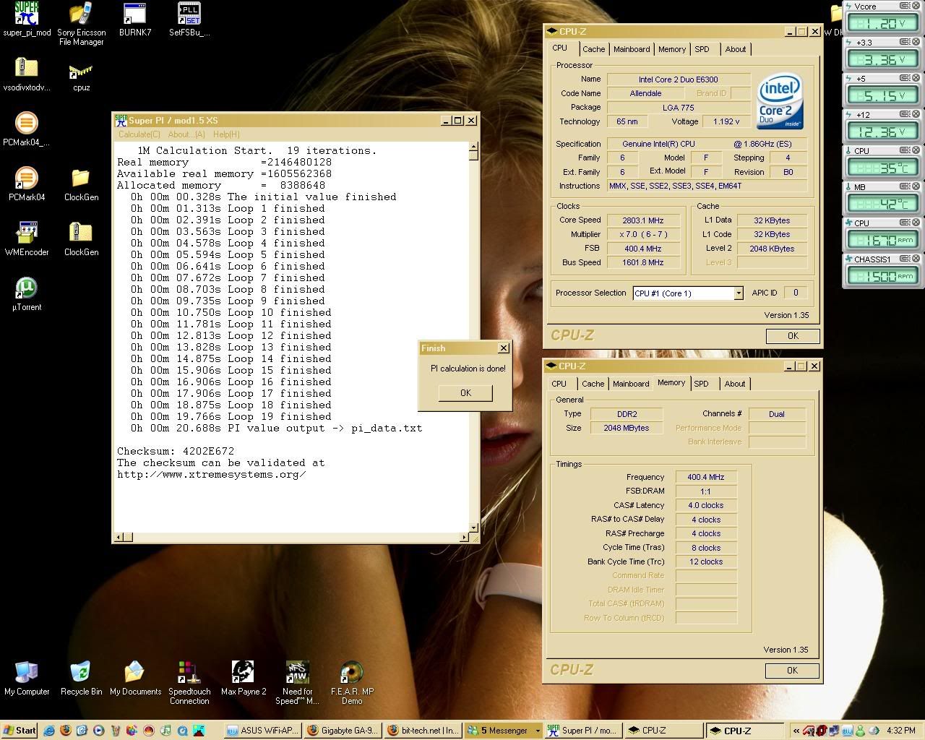Click Super PI vertical scrollbar up arrow
Screen dimensions: 925x740
tap(473, 147)
